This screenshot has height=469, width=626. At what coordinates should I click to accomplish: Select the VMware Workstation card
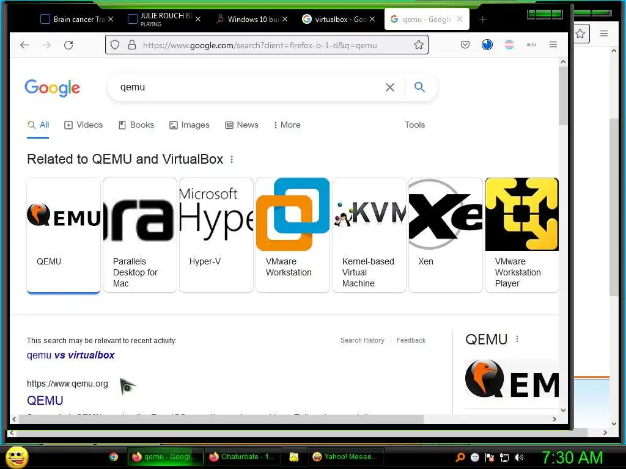tap(293, 235)
